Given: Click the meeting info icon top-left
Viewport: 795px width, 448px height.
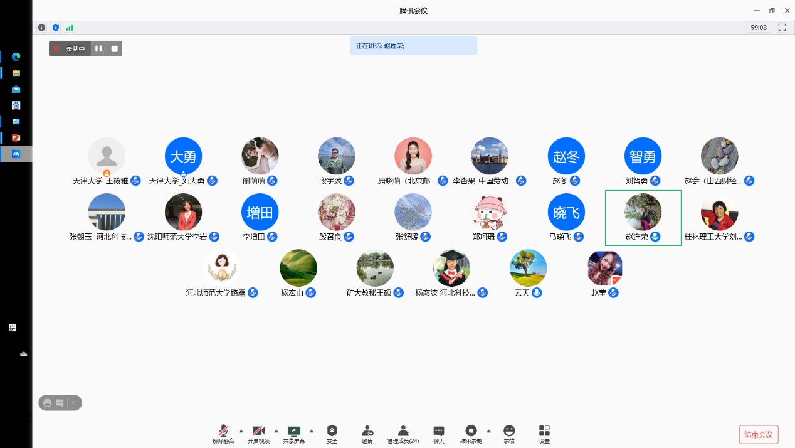Looking at the screenshot, I should pyautogui.click(x=41, y=28).
